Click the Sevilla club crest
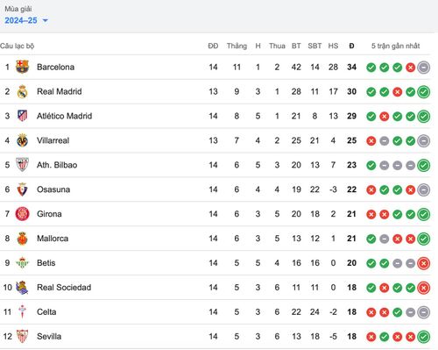438x350 pixels. click(22, 336)
